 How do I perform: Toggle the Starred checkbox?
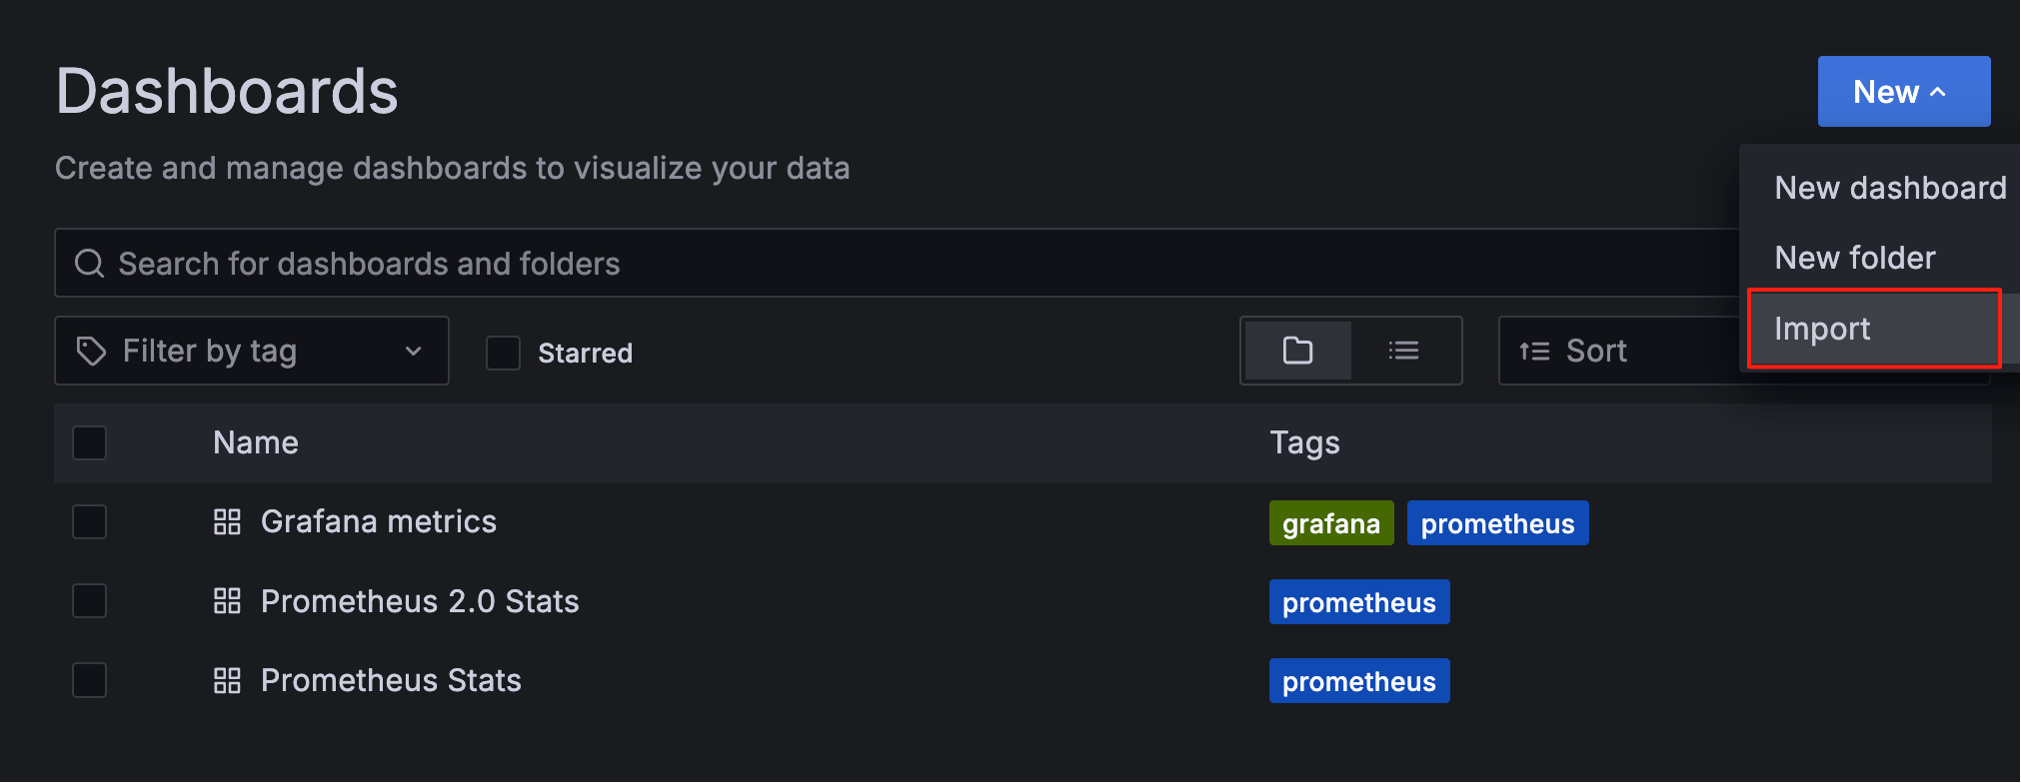503,353
